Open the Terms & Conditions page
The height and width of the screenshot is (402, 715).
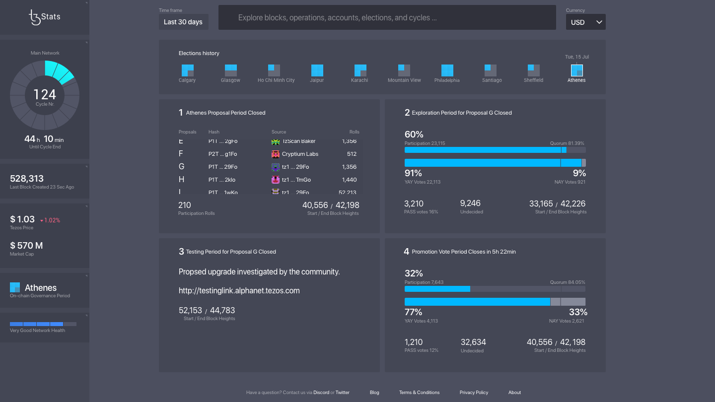[419, 392]
